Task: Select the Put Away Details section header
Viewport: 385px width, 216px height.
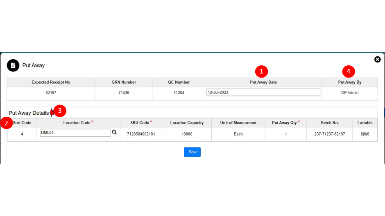Action: pos(29,113)
